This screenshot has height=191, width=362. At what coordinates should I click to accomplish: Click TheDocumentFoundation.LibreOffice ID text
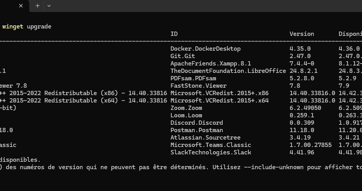pyautogui.click(x=228, y=71)
